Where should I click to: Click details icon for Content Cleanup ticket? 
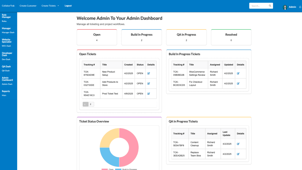238,144
